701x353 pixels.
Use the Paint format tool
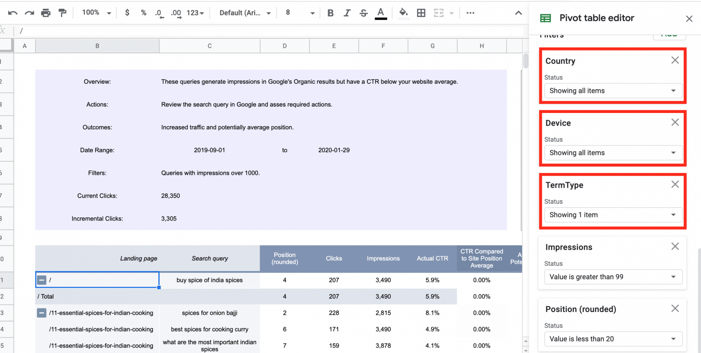click(x=63, y=12)
